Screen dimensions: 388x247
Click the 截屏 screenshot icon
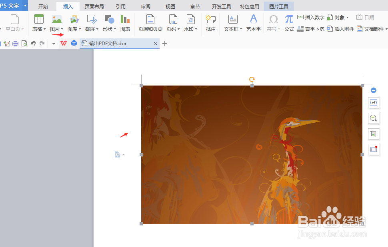click(x=92, y=19)
